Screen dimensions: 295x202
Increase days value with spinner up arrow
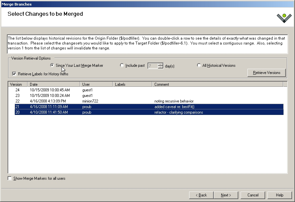pyautogui.click(x=160, y=64)
